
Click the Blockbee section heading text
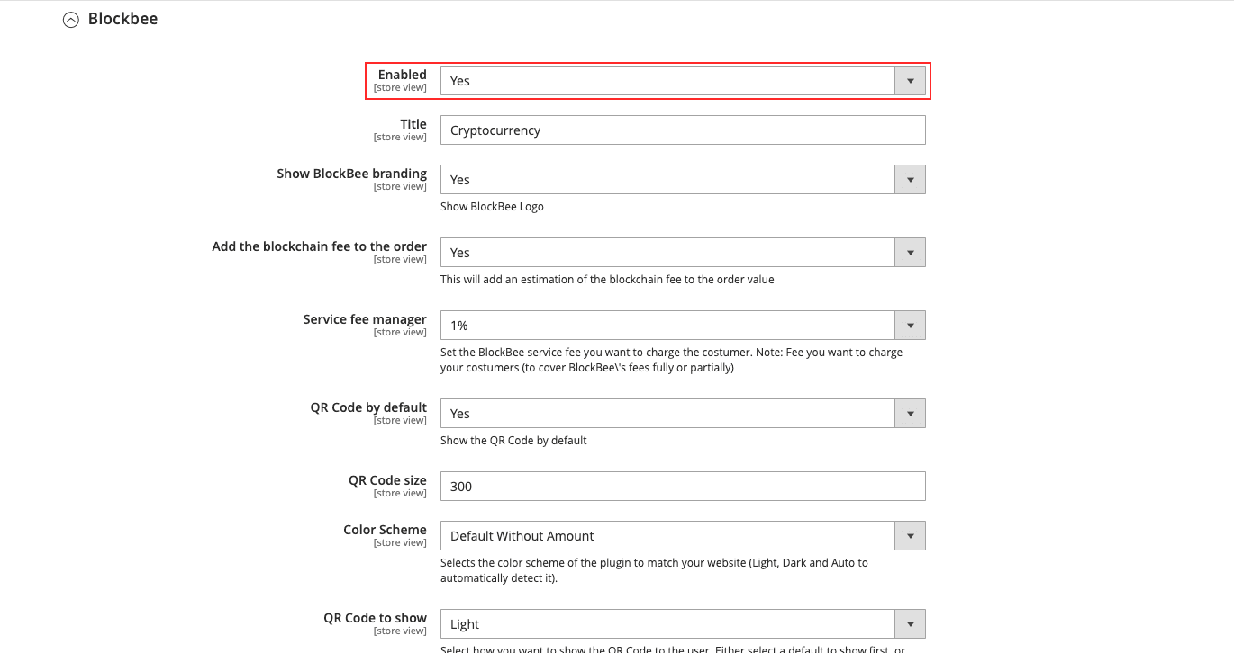(x=122, y=18)
